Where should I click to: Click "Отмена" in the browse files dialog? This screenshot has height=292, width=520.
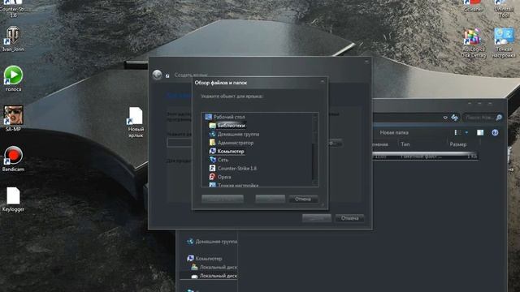click(303, 199)
